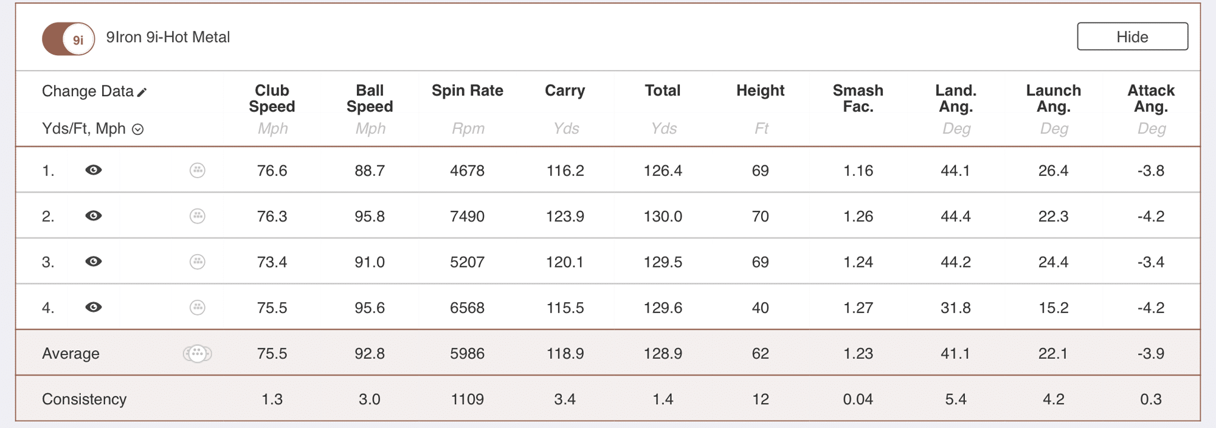Click the Spin Rate column header
The height and width of the screenshot is (428, 1216).
coord(467,91)
